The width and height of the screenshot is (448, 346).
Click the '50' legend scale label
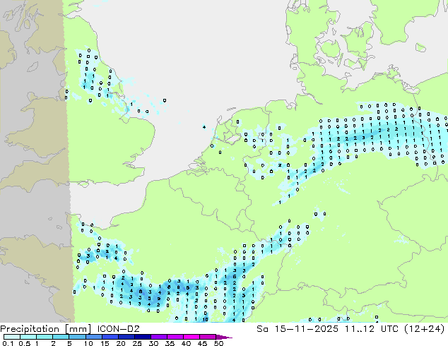point(219,343)
